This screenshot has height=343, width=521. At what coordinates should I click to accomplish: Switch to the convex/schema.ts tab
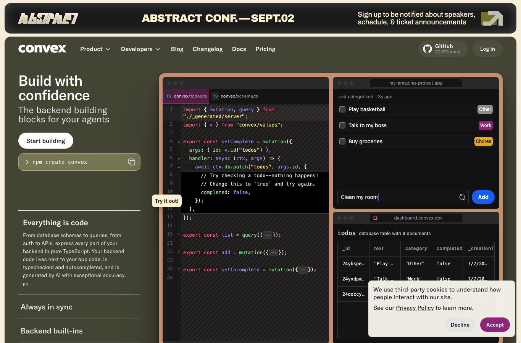pyautogui.click(x=235, y=96)
